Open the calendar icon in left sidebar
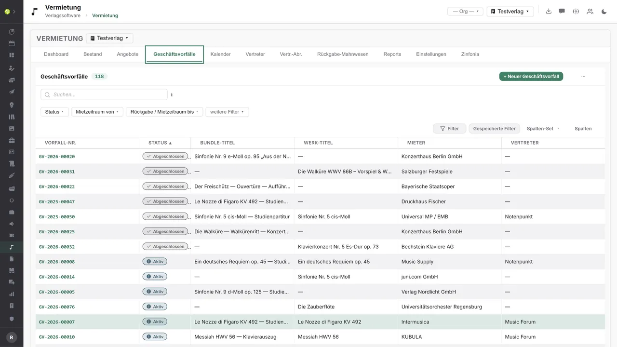Image resolution: width=617 pixels, height=347 pixels. coord(12,43)
